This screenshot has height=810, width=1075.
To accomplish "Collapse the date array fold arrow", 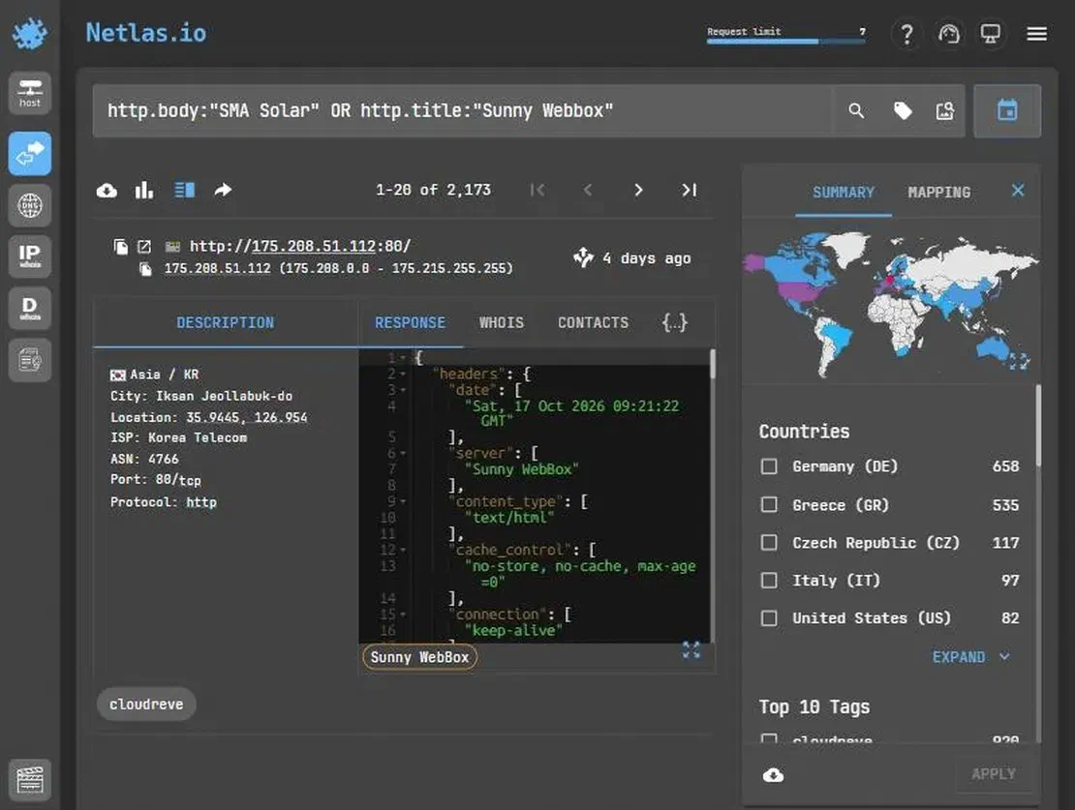I will (x=403, y=391).
